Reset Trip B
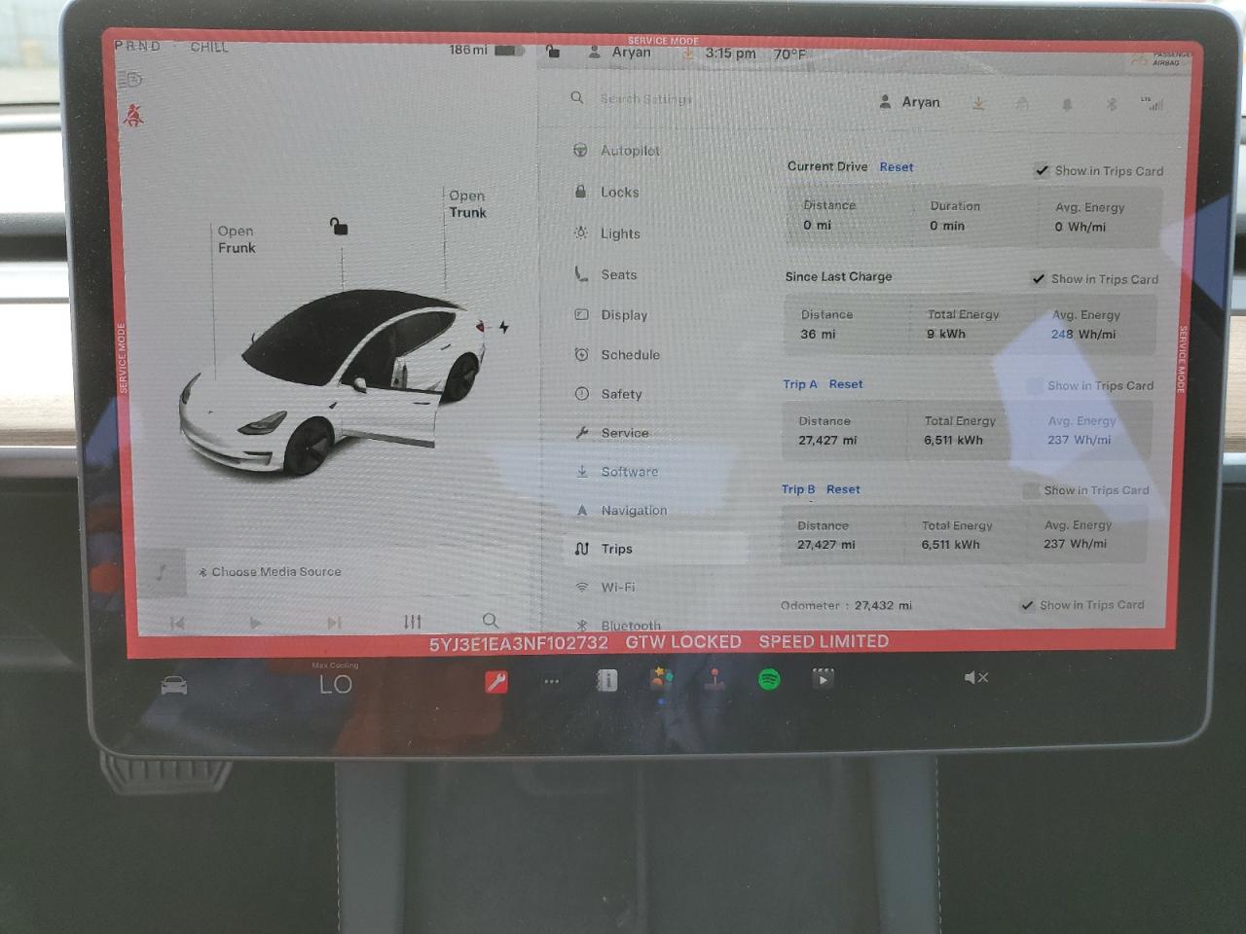 pos(843,489)
